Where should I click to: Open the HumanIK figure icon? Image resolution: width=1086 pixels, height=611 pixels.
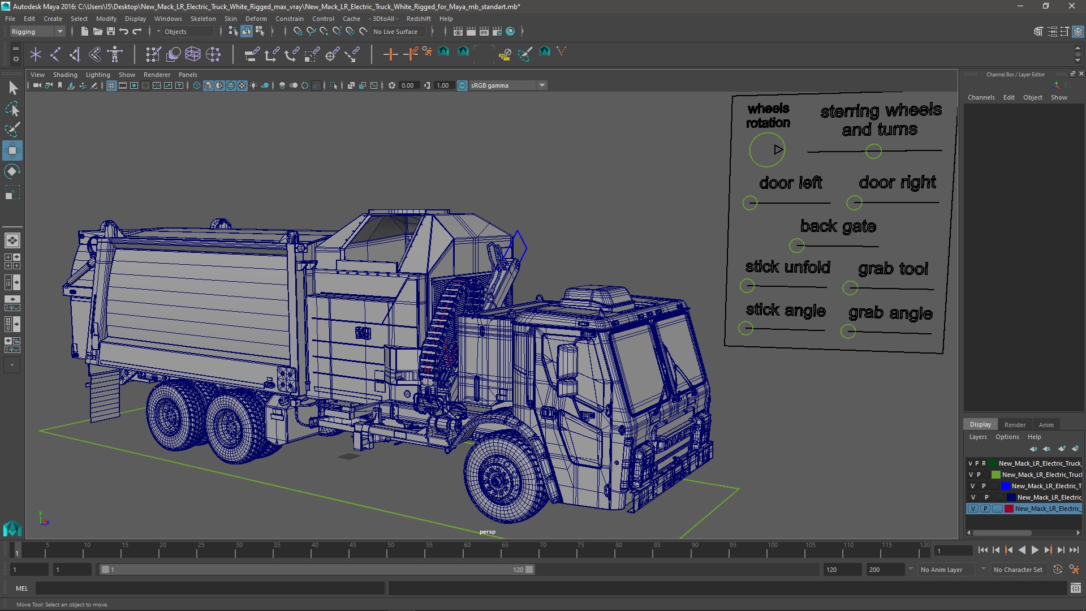tap(115, 54)
